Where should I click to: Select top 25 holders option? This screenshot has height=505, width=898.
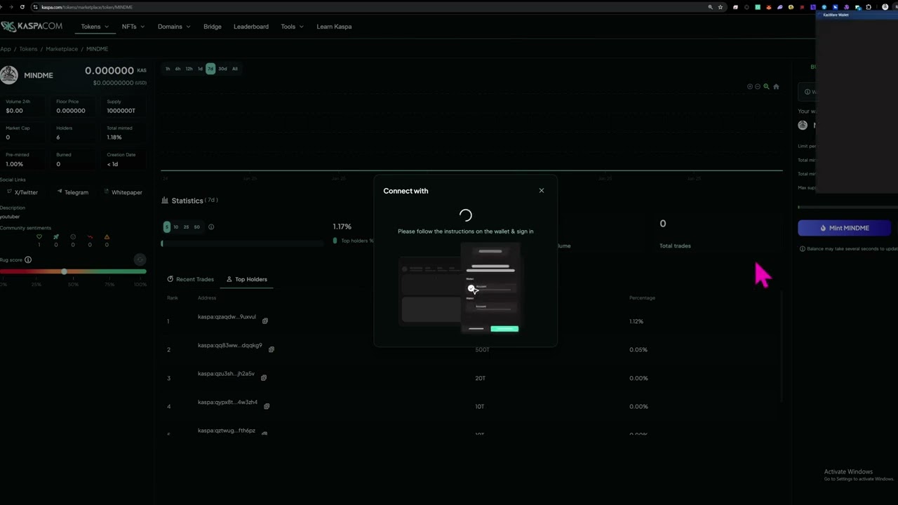(186, 227)
